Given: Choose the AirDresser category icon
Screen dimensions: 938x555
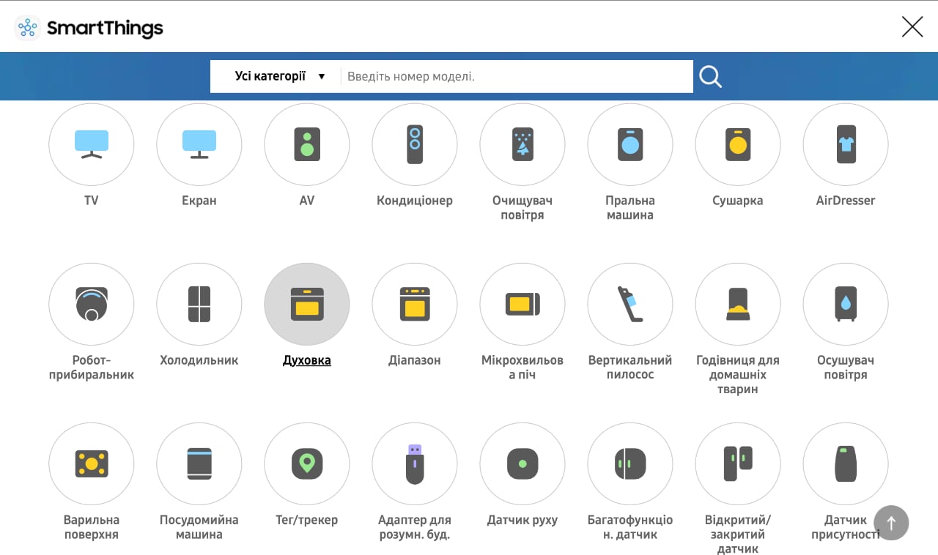Looking at the screenshot, I should [846, 145].
